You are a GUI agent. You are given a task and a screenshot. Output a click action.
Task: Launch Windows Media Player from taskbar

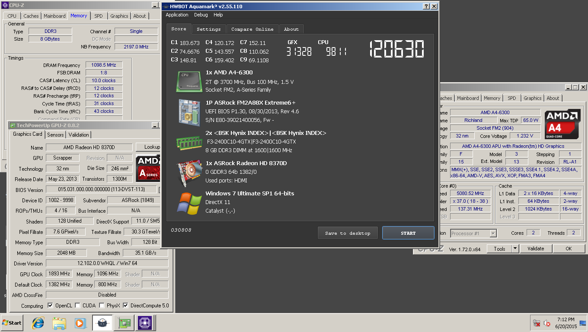80,322
